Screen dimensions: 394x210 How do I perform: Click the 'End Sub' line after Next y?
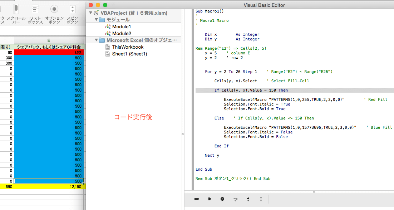point(204,169)
